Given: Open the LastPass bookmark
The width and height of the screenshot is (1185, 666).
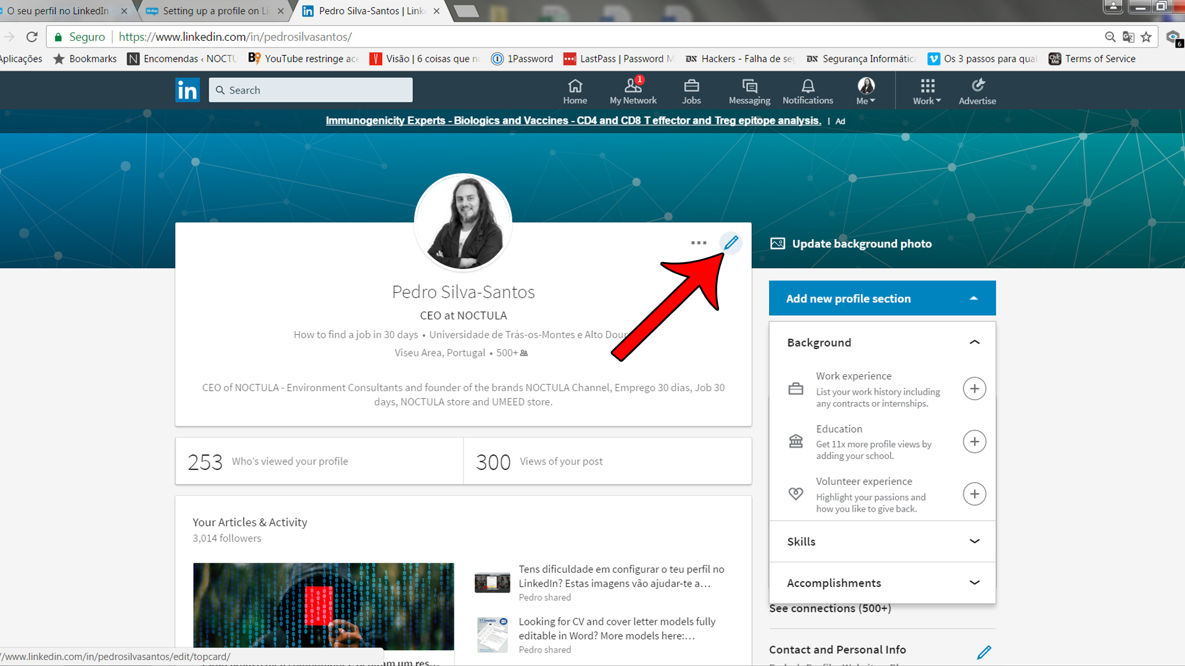Looking at the screenshot, I should coord(618,59).
